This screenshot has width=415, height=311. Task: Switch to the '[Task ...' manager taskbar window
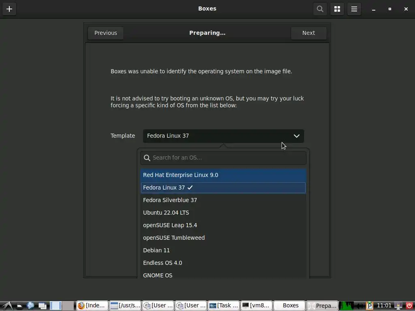[x=224, y=306]
